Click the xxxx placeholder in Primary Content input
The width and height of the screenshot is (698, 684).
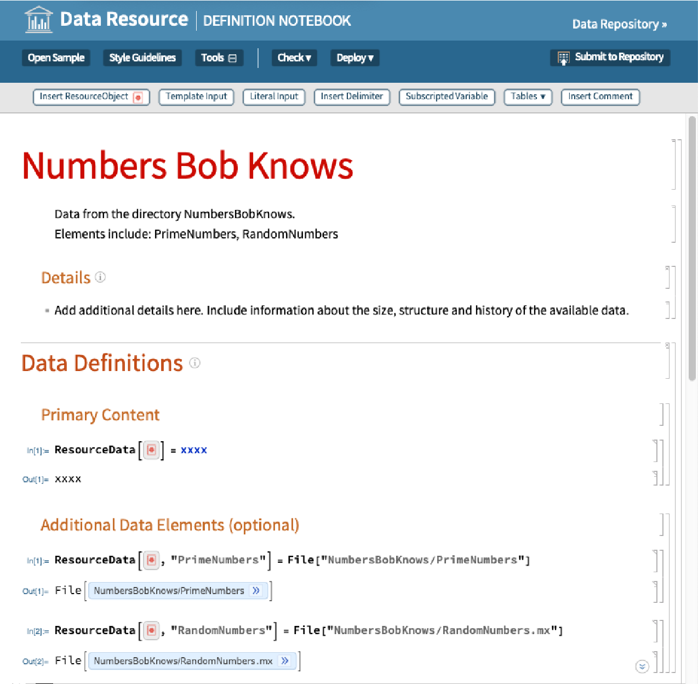coord(194,451)
